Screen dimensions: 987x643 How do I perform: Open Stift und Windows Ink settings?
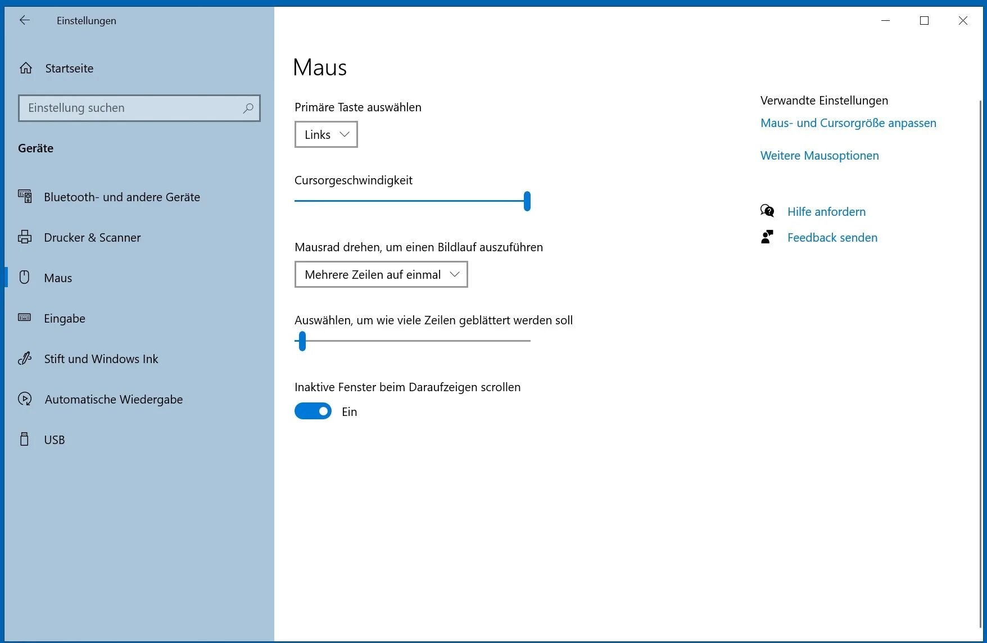tap(139, 359)
